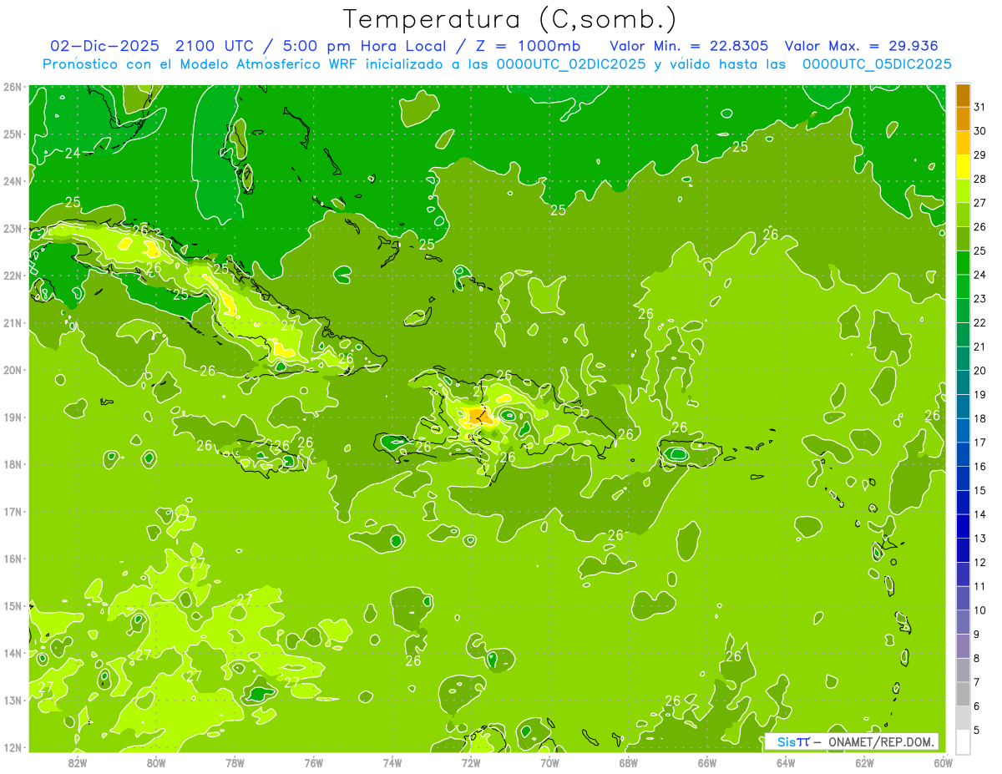1002x774 pixels.
Task: Click the gold legend swatch between 29 and 30
Action: [964, 143]
